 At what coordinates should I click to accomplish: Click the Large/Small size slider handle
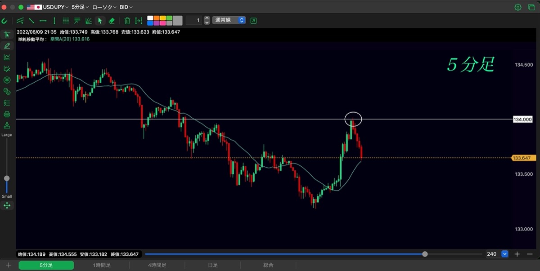click(7, 178)
